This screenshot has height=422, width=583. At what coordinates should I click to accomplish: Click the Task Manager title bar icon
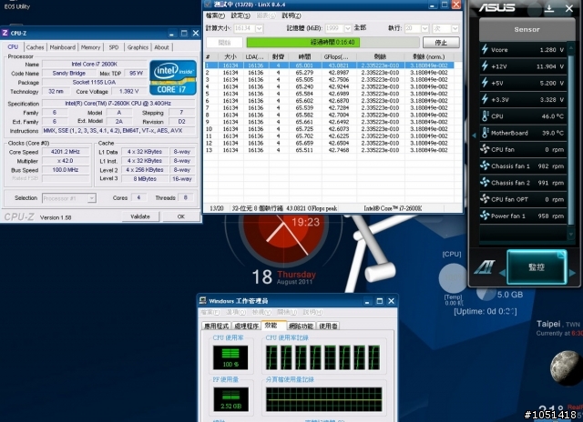coord(202,300)
